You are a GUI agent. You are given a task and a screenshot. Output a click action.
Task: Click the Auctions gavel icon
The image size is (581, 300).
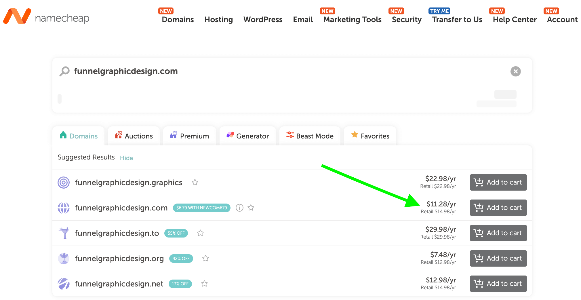(118, 135)
